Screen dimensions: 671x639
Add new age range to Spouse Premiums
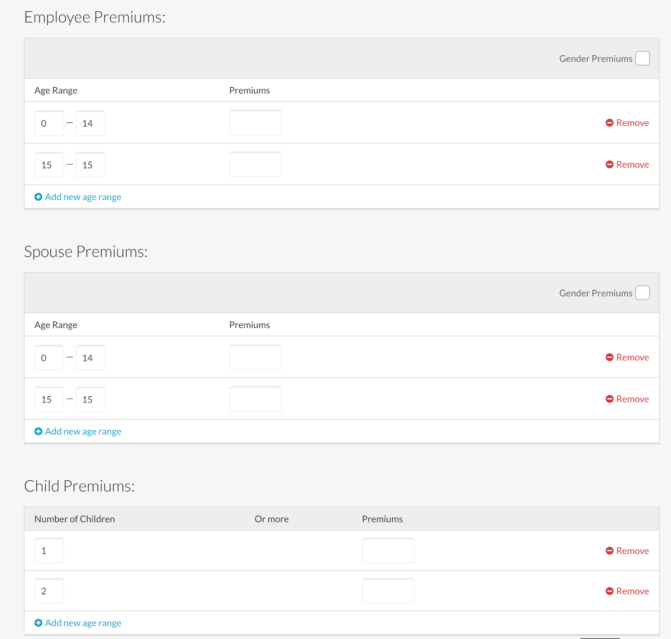[x=83, y=431]
